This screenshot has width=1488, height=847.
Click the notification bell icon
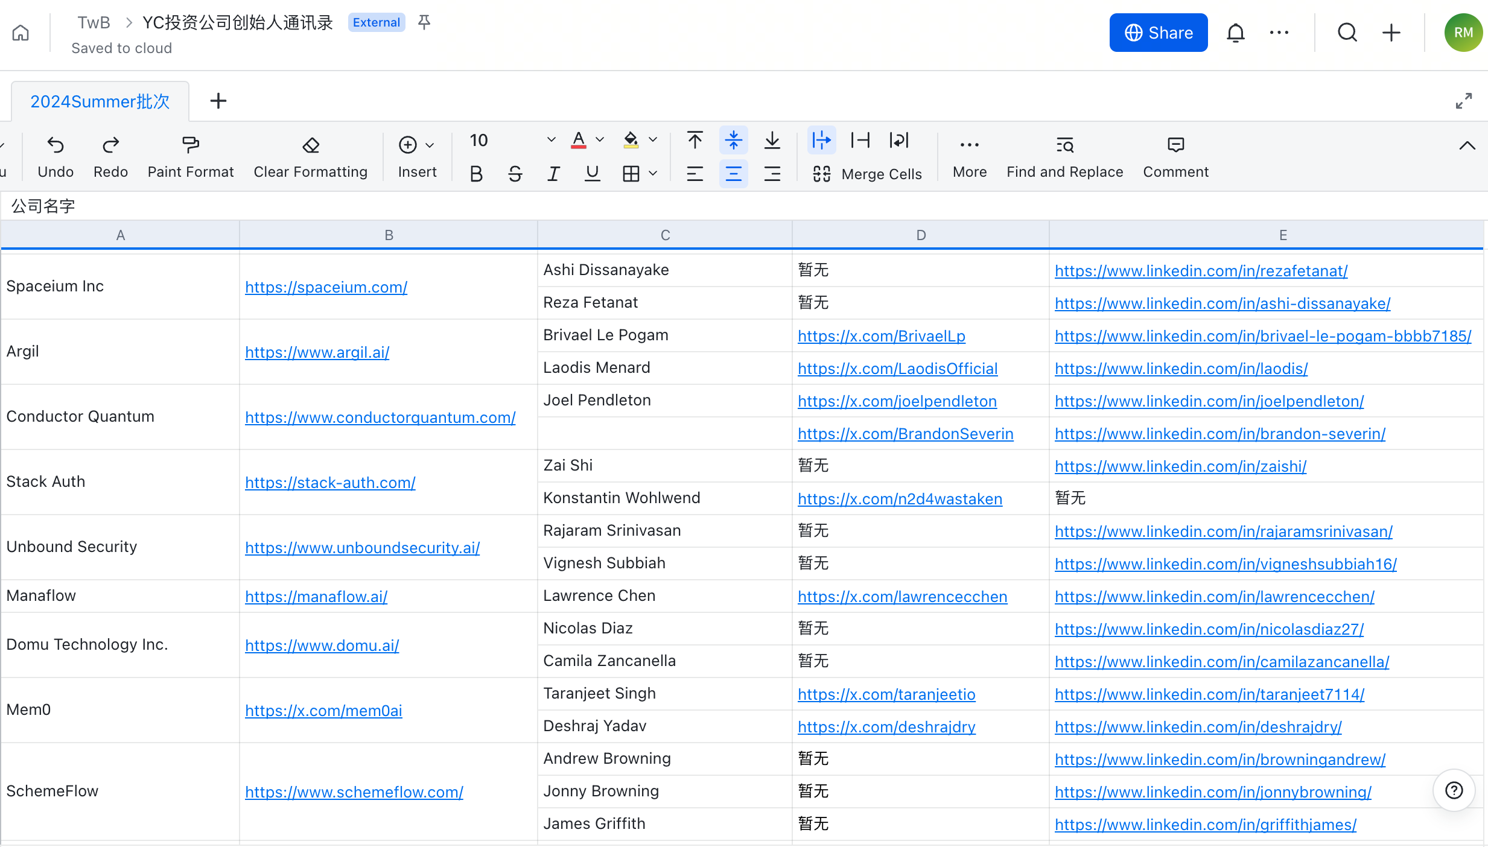tap(1235, 33)
